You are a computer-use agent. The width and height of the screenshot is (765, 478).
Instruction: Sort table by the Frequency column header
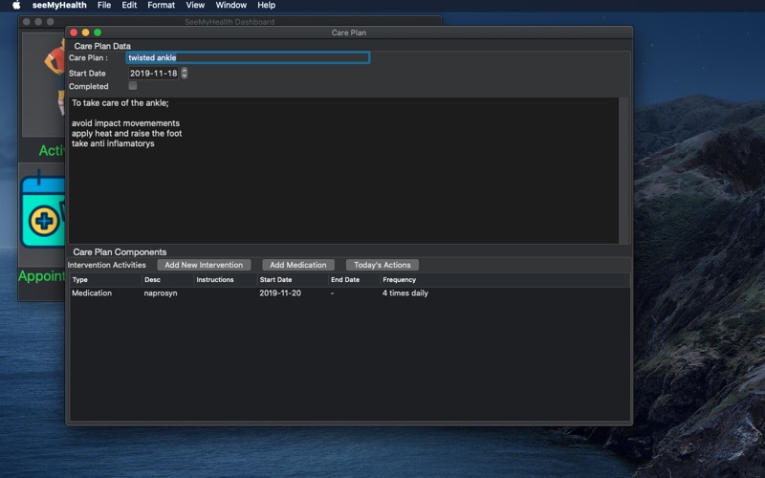pos(399,280)
